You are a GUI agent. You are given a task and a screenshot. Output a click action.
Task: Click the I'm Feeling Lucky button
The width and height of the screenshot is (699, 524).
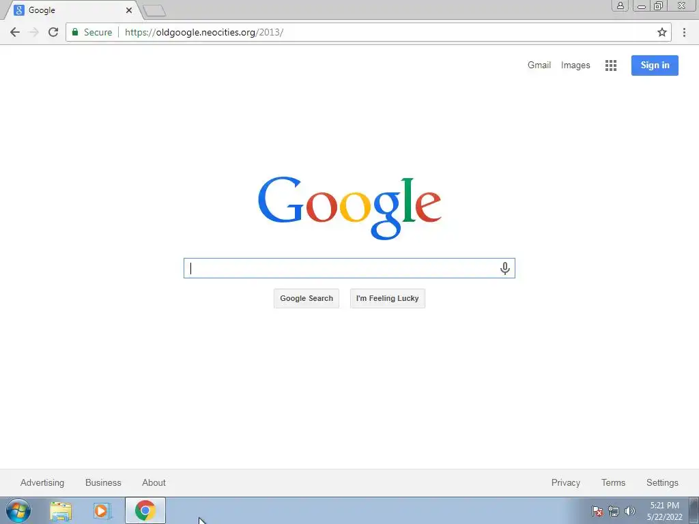[x=388, y=298]
